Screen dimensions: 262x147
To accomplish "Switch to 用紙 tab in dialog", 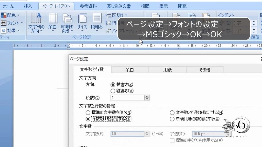I will (x=167, y=70).
